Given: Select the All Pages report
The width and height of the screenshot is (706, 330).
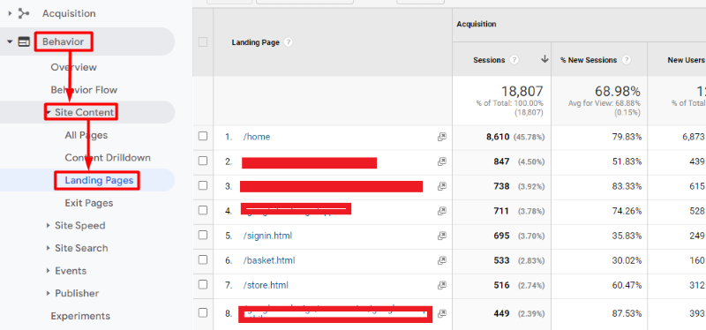Looking at the screenshot, I should coord(86,135).
